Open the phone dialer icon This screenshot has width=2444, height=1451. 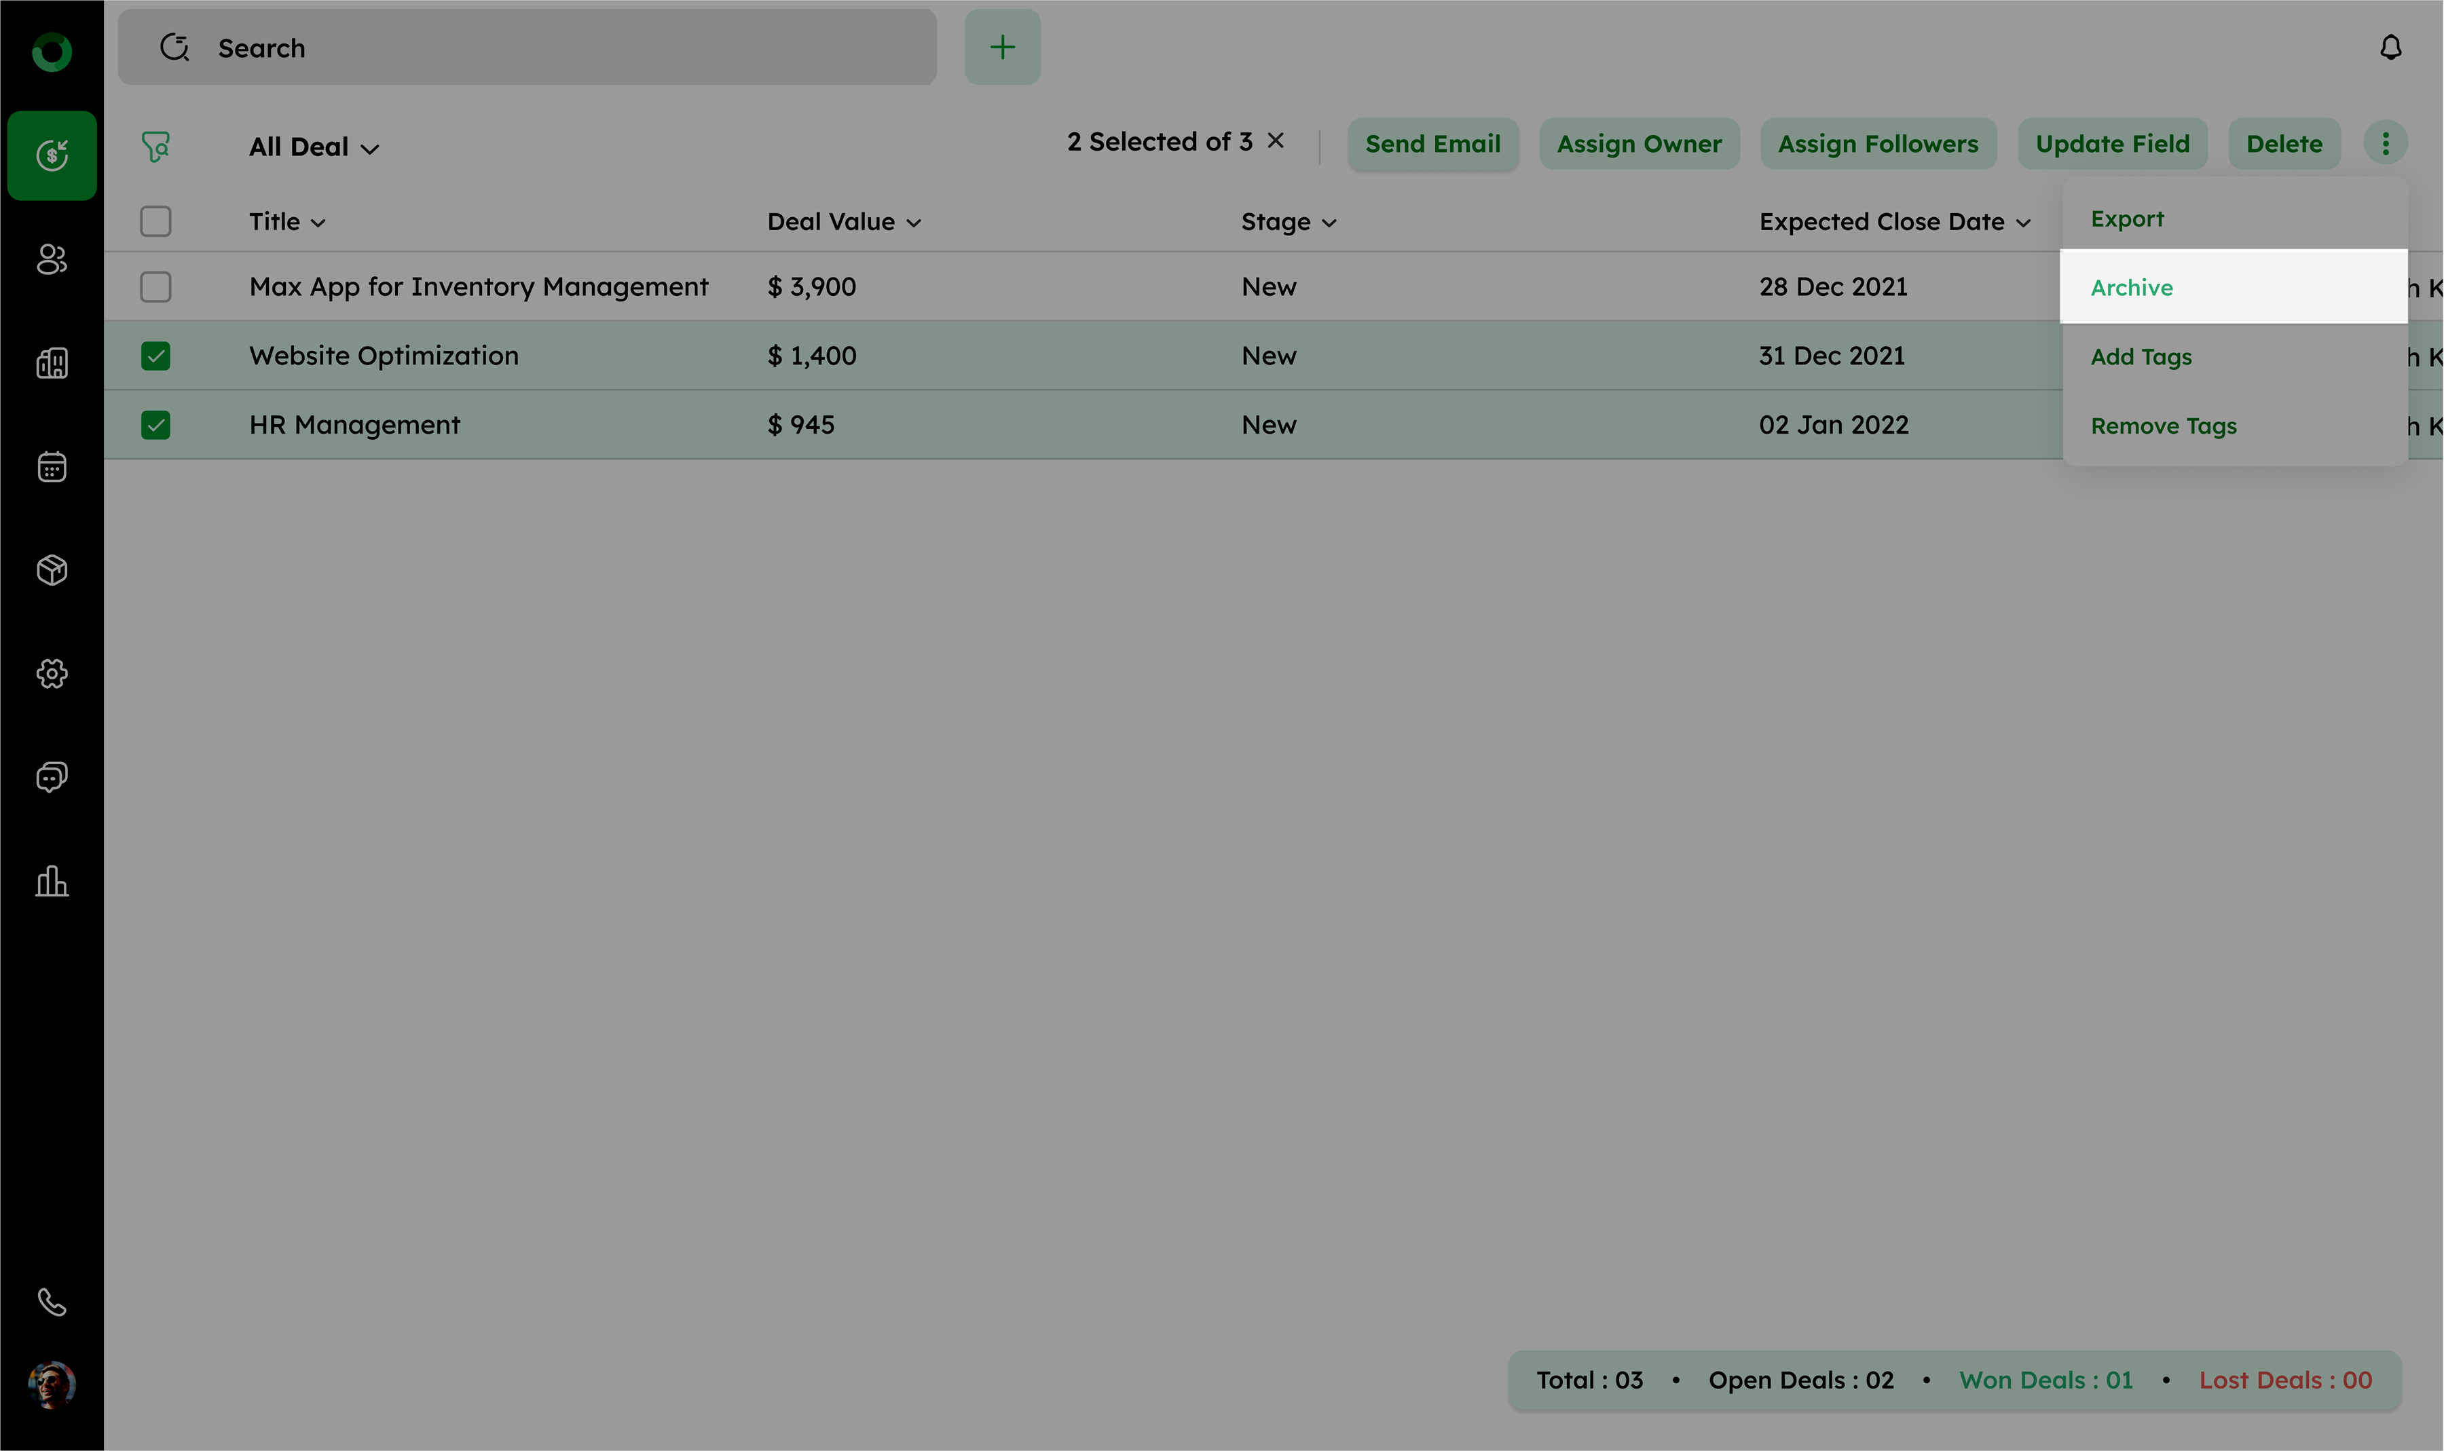pos(52,1302)
